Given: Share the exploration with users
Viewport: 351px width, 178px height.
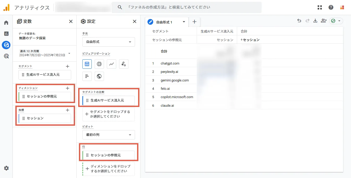Looking at the screenshot, I should click(324, 21).
